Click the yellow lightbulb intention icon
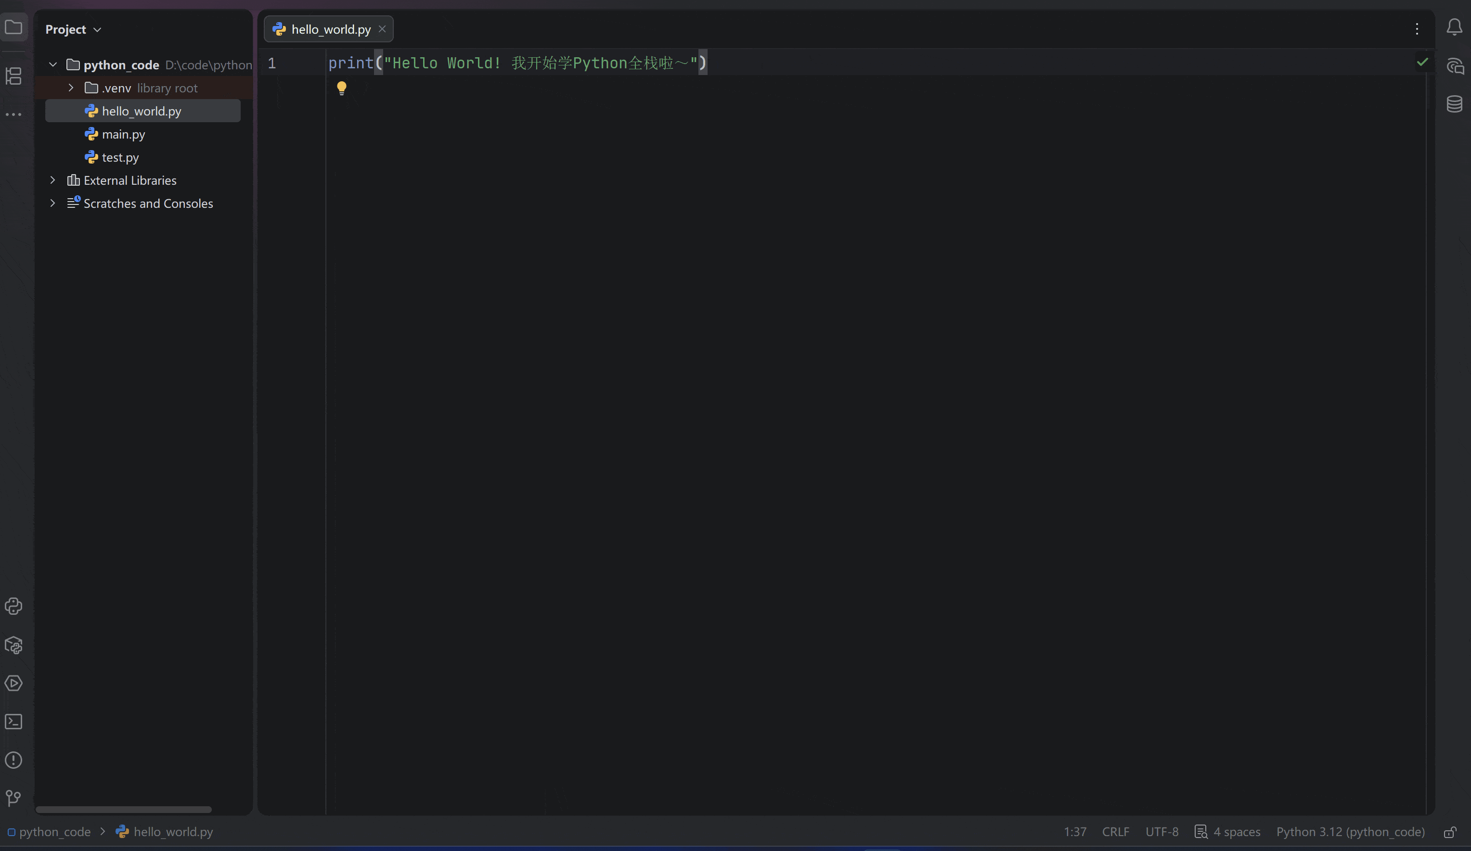The width and height of the screenshot is (1471, 851). coord(341,88)
